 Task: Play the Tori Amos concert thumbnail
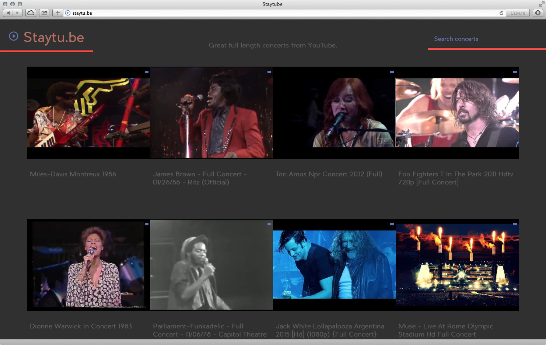click(334, 113)
